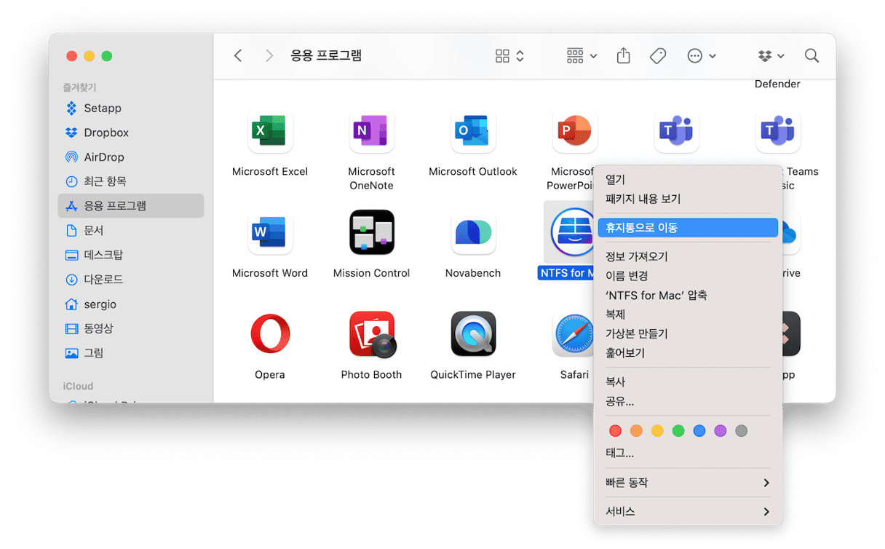
Task: Open 다운로드 in the sidebar
Action: pos(130,279)
